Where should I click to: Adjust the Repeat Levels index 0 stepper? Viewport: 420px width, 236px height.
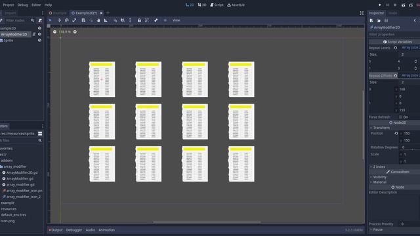[415, 61]
